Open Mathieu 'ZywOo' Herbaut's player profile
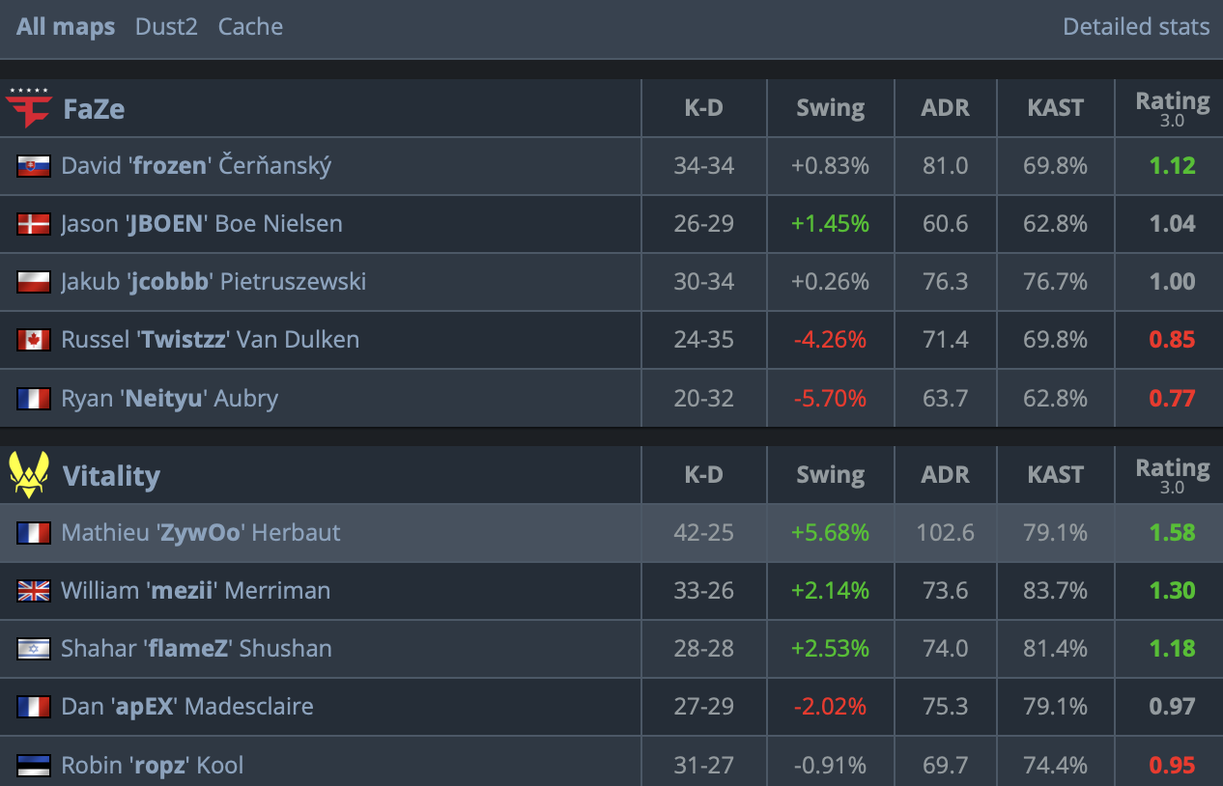 tap(201, 532)
